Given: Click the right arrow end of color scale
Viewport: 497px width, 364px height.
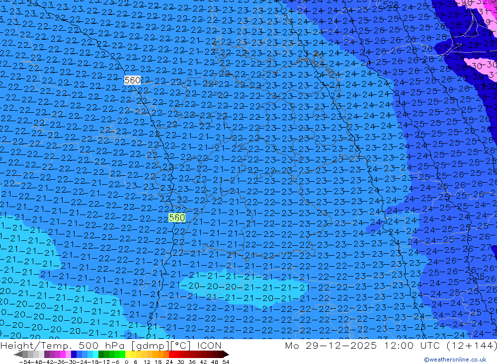Looking at the screenshot, I should (x=226, y=355).
